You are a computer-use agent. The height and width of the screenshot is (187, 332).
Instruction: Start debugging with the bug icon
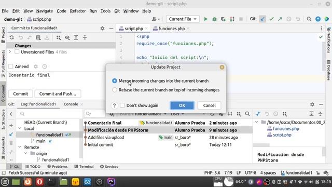click(x=214, y=19)
